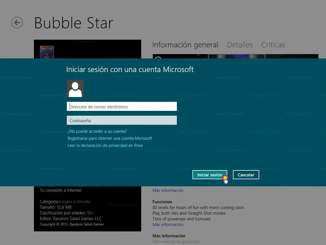Select the Bubble Star page title
The height and width of the screenshot is (245, 326).
74,23
